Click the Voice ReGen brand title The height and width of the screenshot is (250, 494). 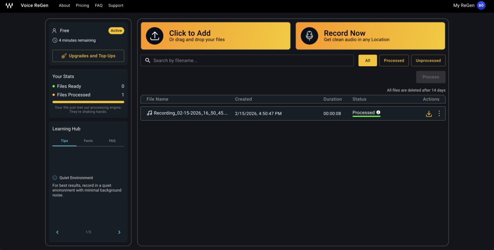click(35, 5)
